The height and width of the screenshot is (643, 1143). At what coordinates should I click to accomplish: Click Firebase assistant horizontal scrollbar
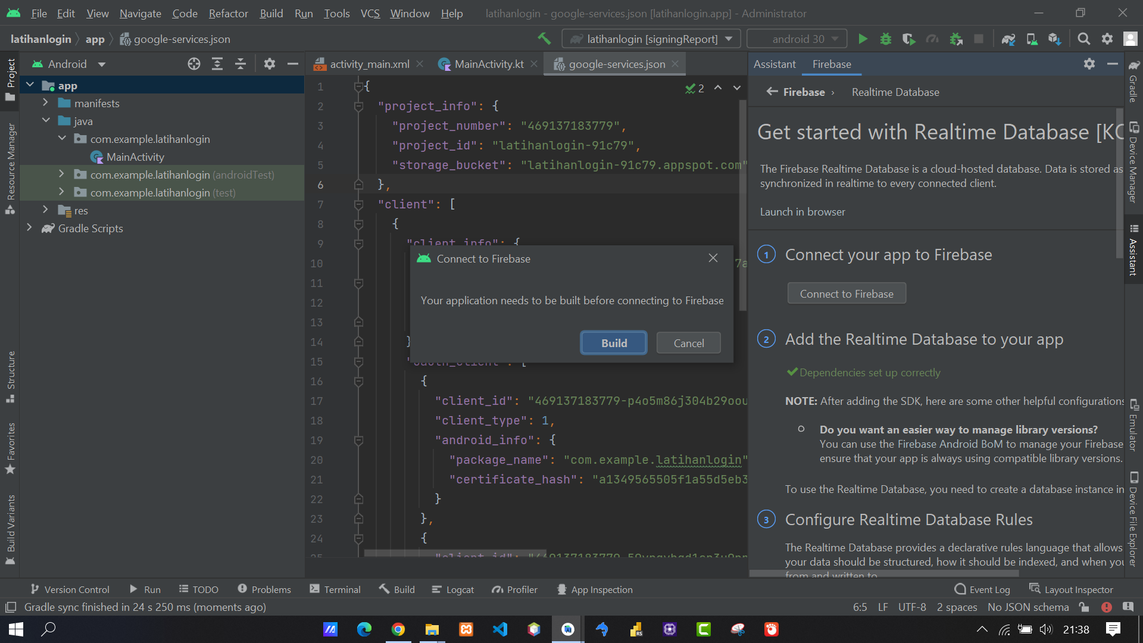pyautogui.click(x=884, y=573)
